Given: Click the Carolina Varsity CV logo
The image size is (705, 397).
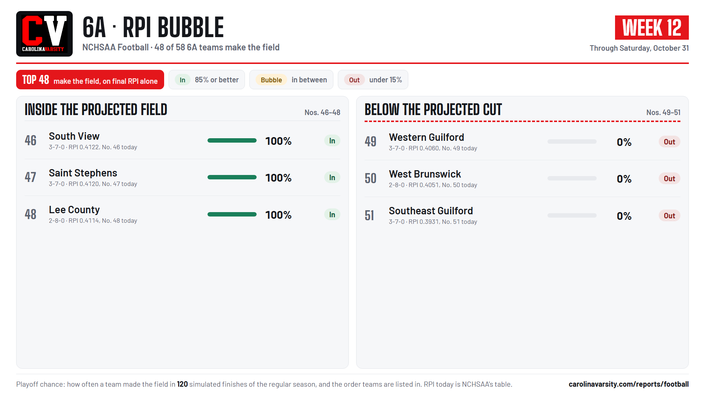Looking at the screenshot, I should pos(44,34).
